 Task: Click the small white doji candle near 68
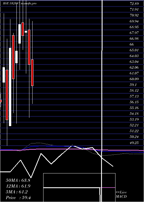(x=26, y=32)
